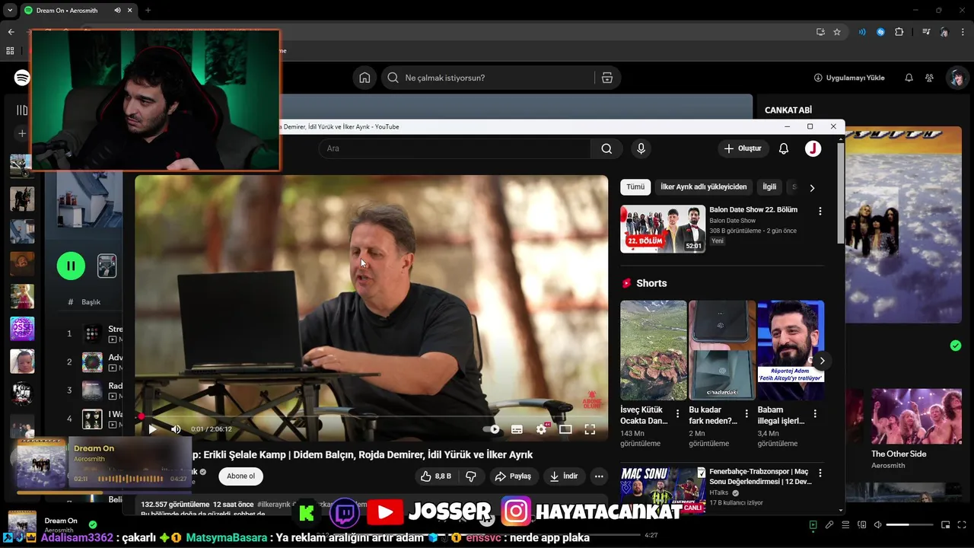Select the İlgili filter chip
The image size is (974, 548).
pos(769,187)
